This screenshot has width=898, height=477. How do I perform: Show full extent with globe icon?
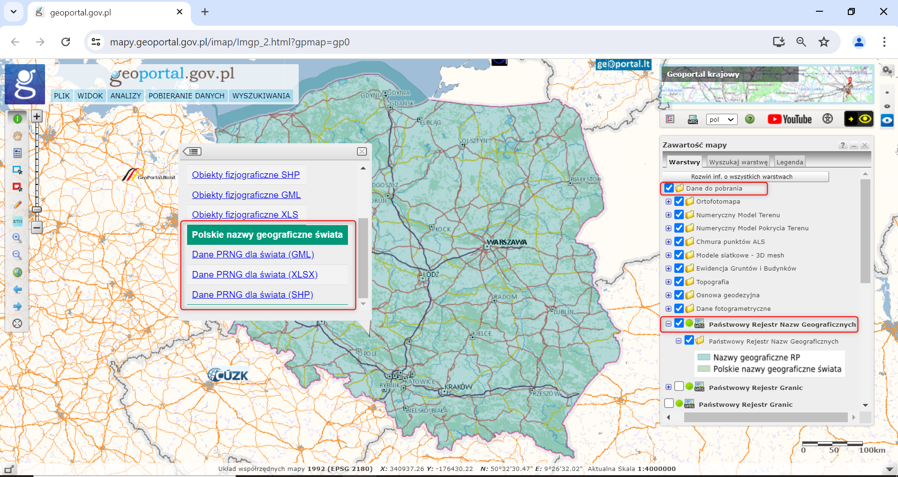click(17, 272)
